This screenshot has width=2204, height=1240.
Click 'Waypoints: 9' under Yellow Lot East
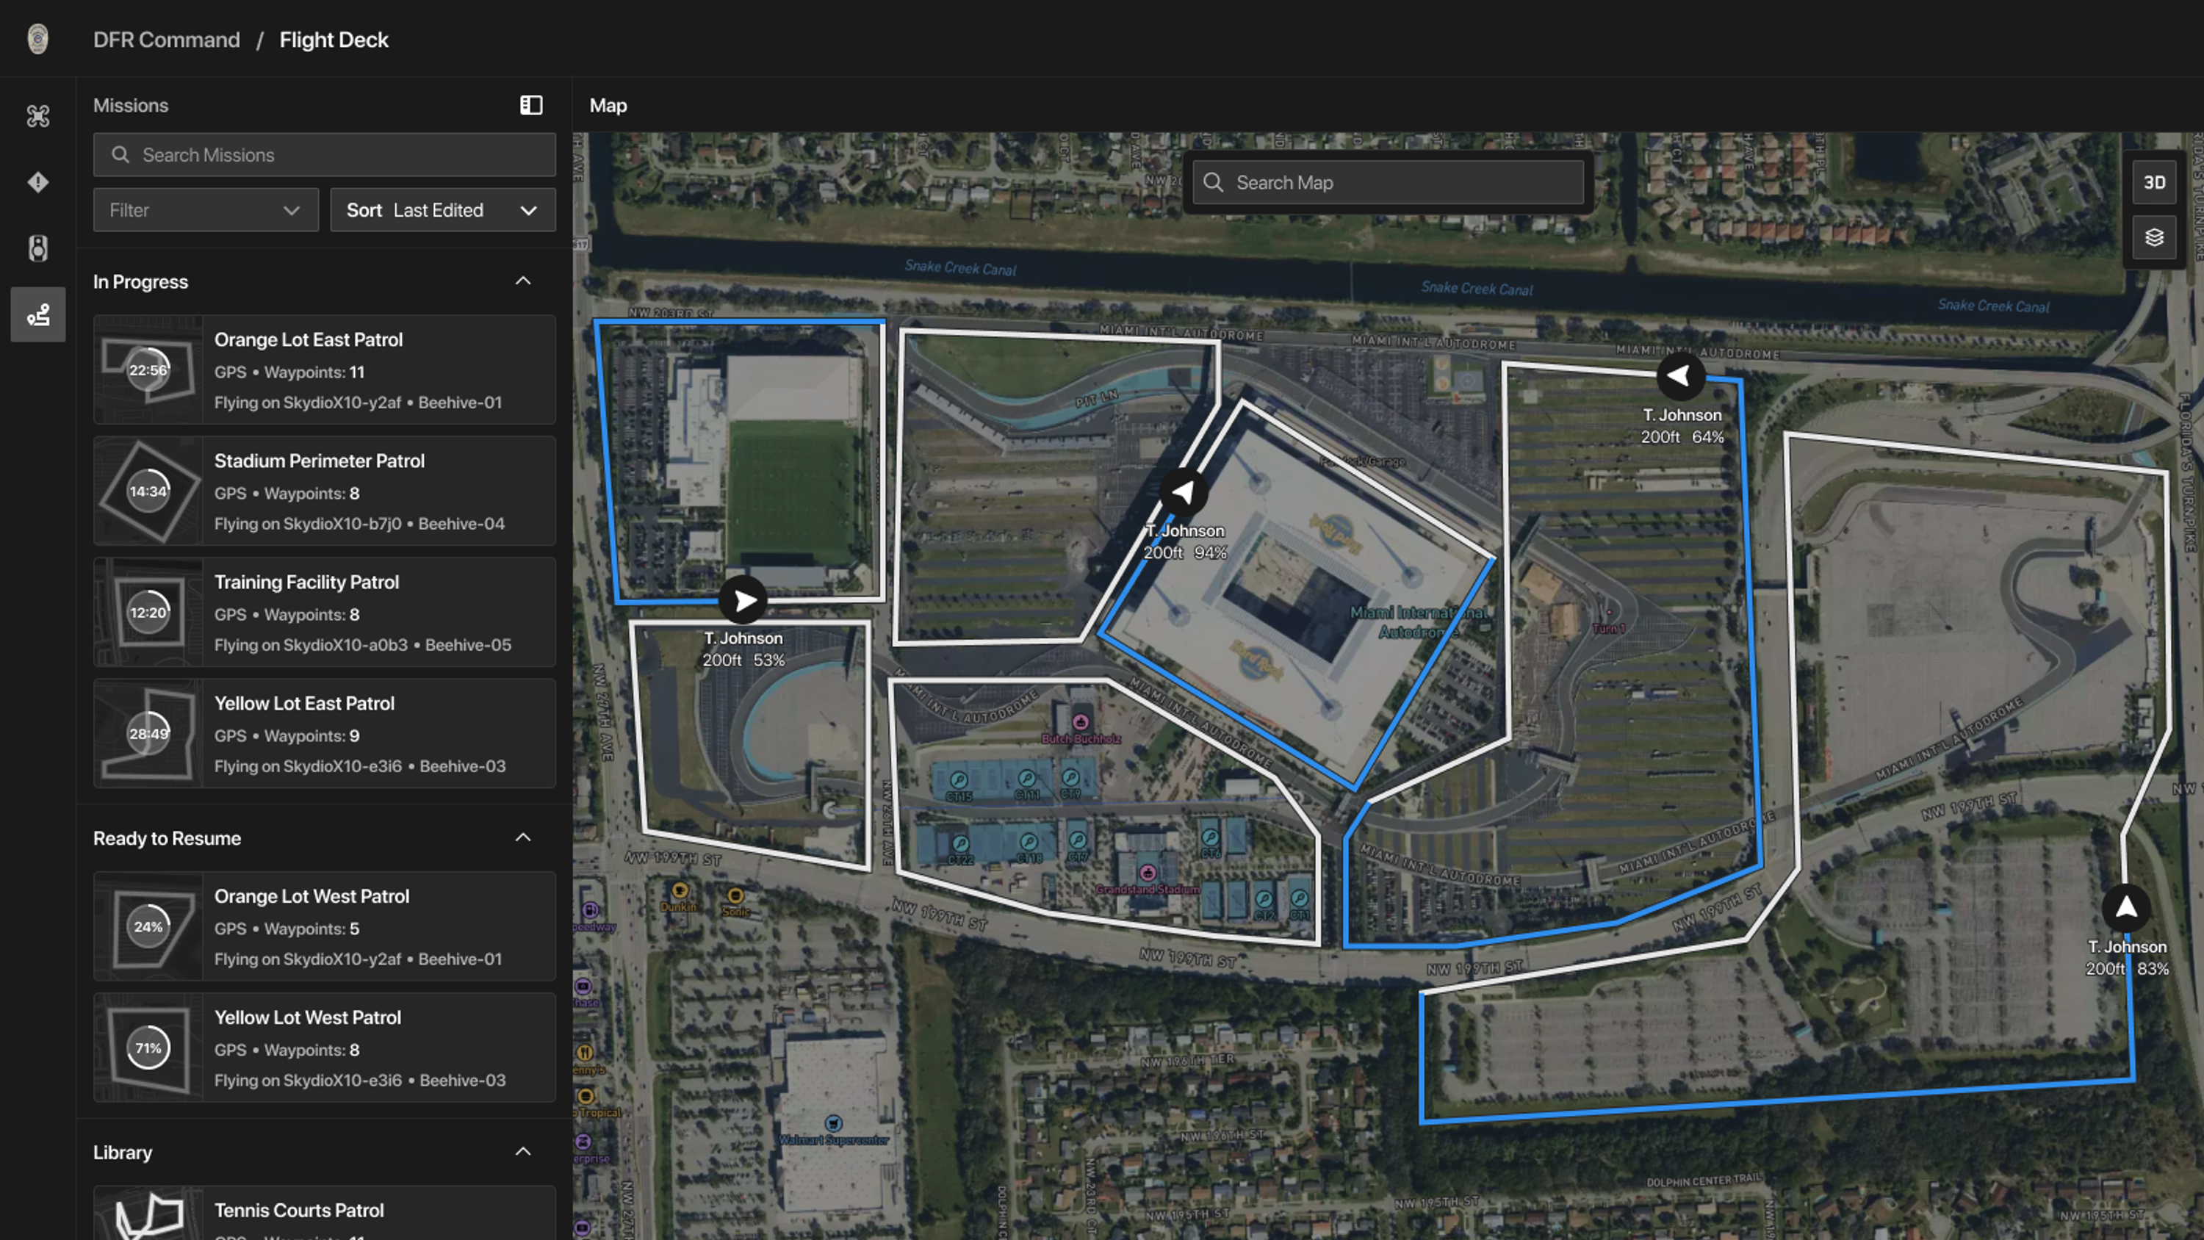tap(311, 736)
